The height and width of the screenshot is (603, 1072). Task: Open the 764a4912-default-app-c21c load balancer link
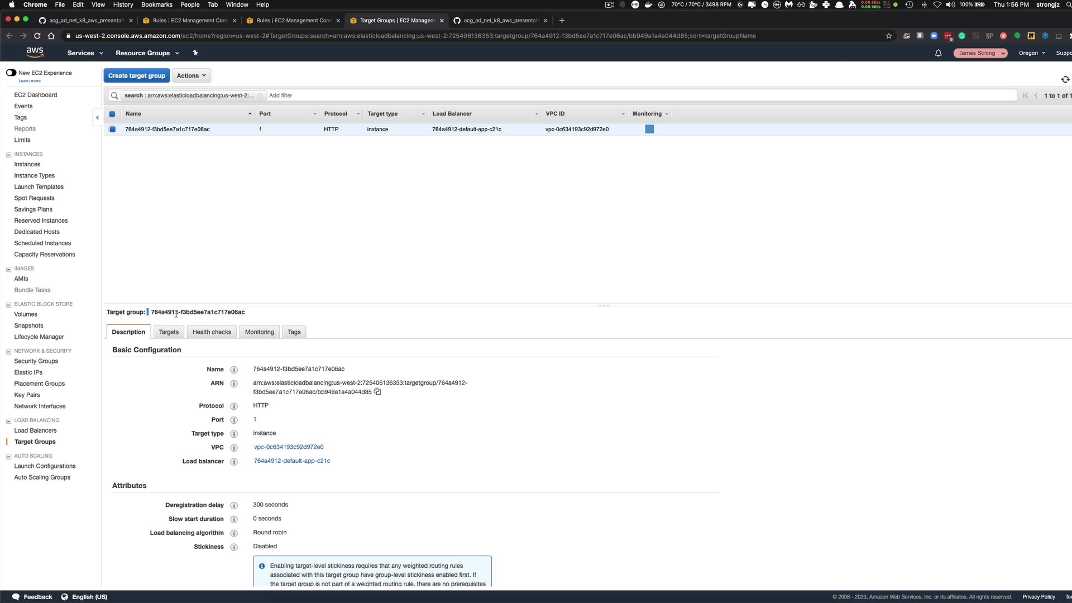click(x=292, y=461)
